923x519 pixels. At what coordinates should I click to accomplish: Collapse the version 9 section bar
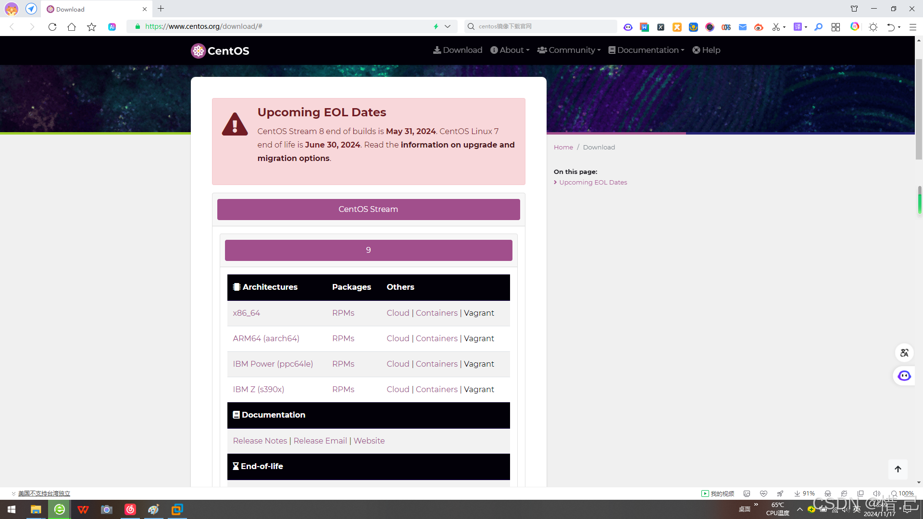coord(368,250)
